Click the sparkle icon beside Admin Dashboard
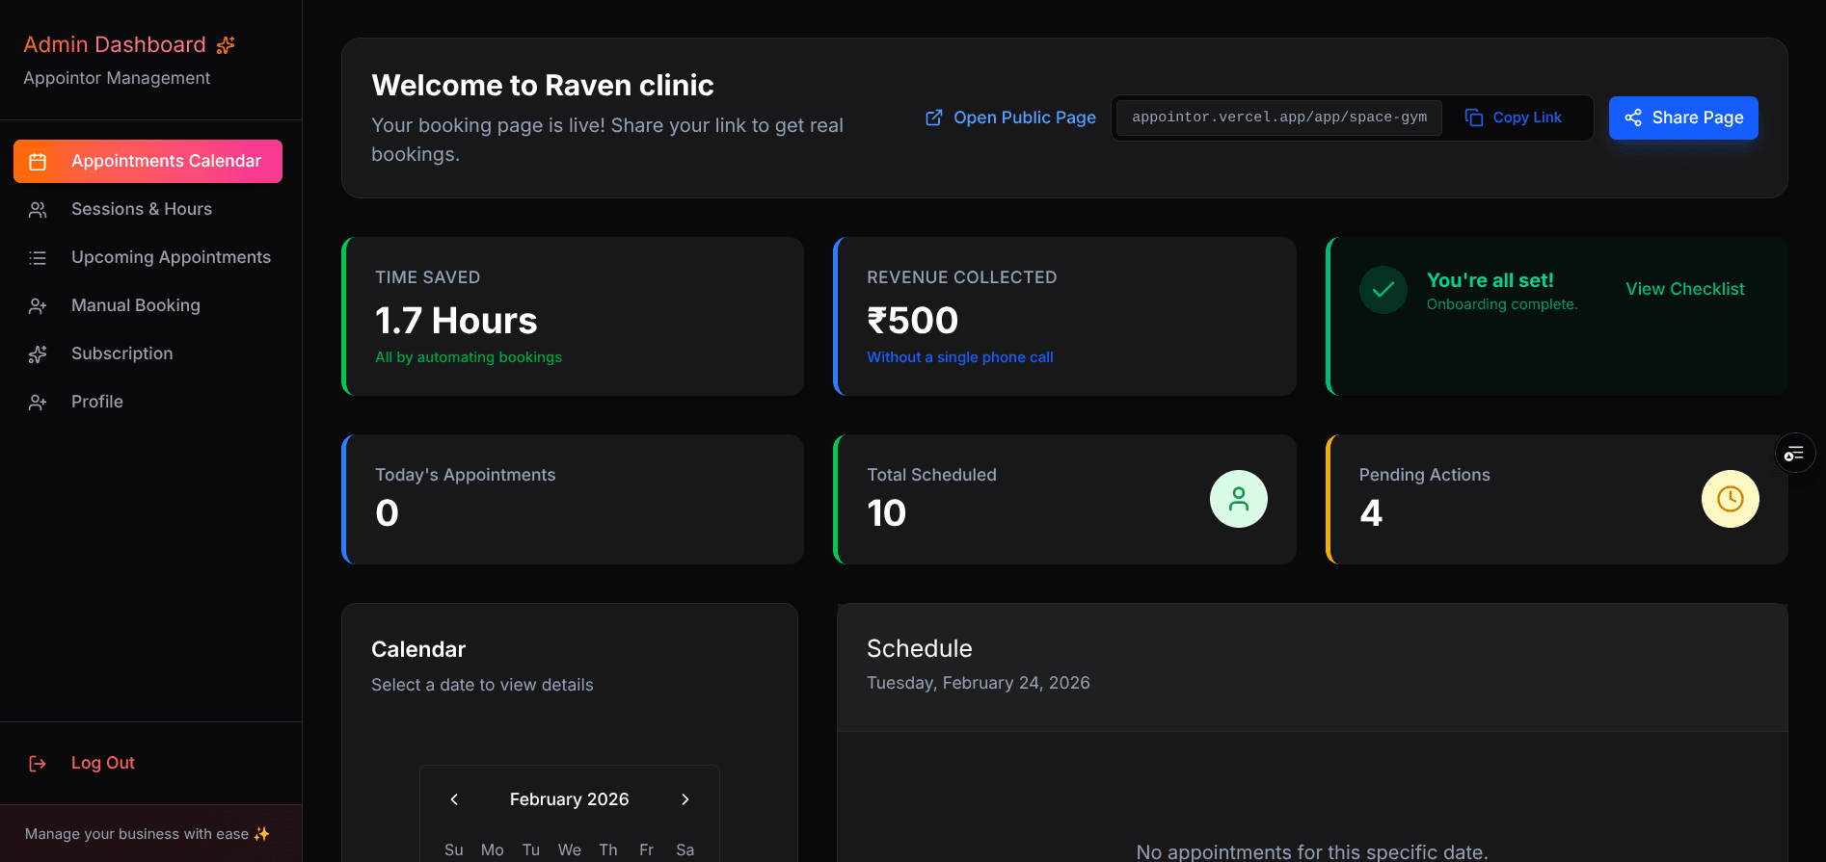The width and height of the screenshot is (1826, 862). (x=226, y=45)
